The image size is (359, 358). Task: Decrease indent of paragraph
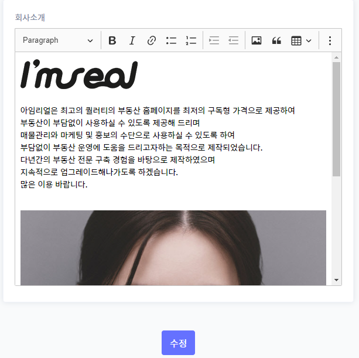pyautogui.click(x=234, y=40)
